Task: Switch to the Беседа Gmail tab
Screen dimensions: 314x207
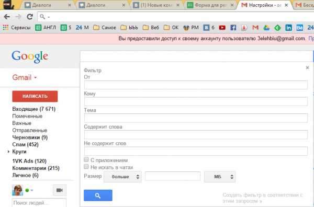Action: pos(305,5)
